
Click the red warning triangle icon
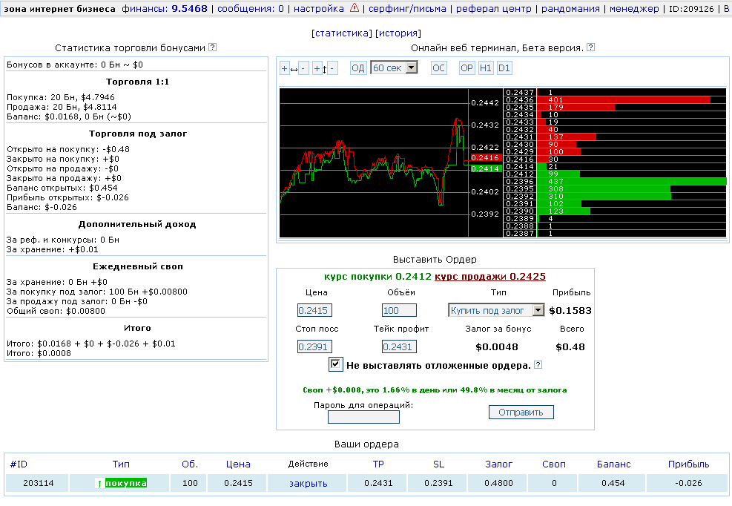pos(355,8)
